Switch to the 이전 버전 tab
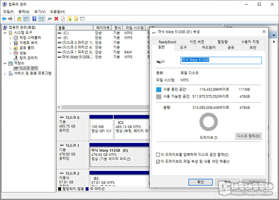The height and width of the screenshot is (200, 279). (x=197, y=42)
